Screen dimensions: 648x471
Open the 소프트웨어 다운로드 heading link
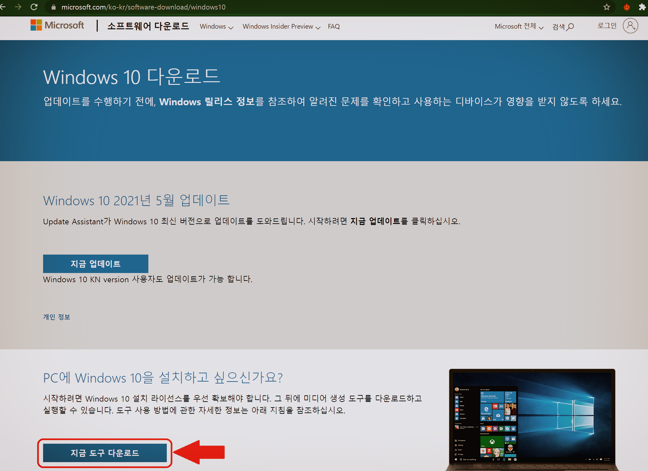click(148, 26)
